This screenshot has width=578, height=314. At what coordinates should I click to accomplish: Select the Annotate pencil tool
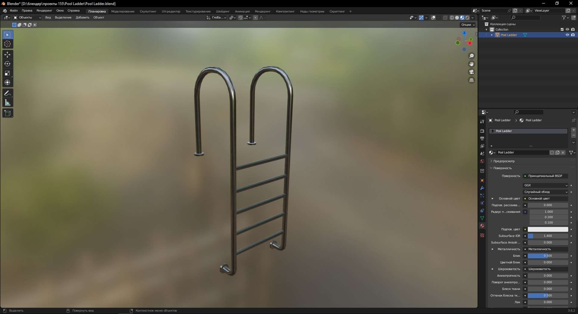coord(8,93)
